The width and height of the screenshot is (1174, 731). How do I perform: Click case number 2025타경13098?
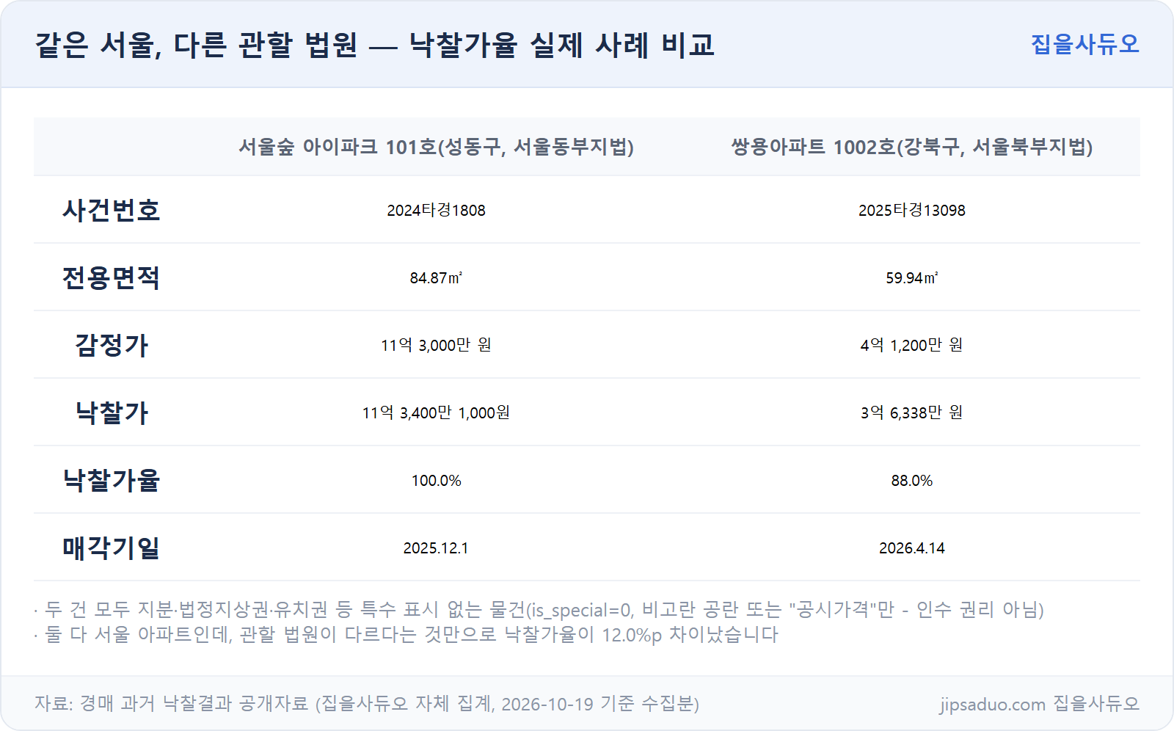(912, 210)
